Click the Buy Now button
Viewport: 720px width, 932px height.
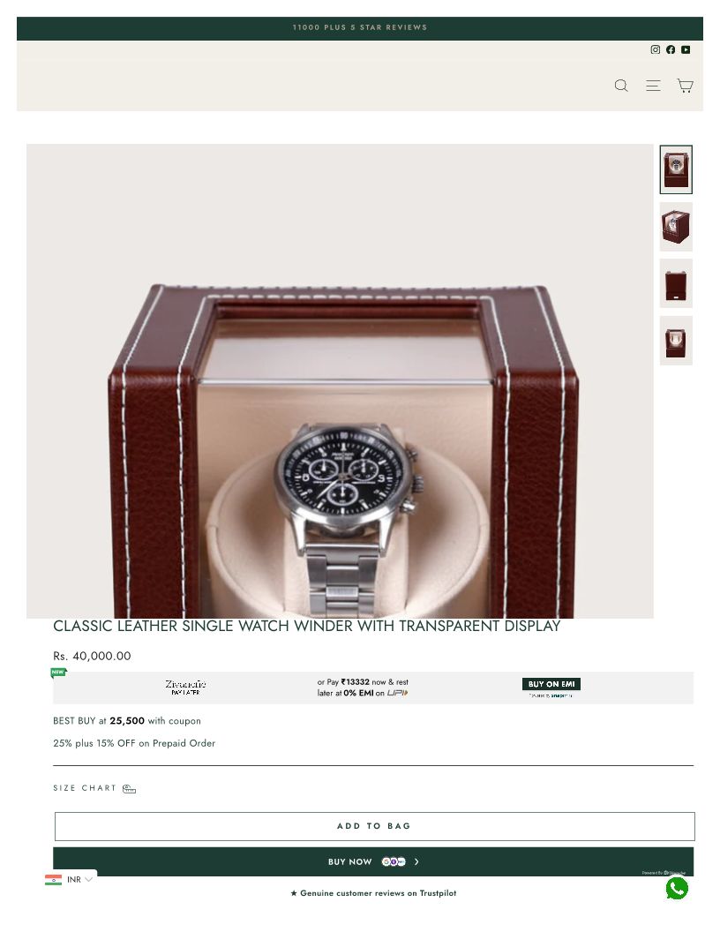[373, 861]
